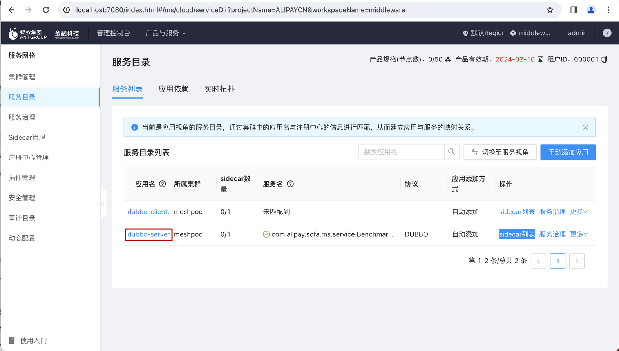619x351 pixels.
Task: Click the workspace cube icon
Action: point(513,33)
